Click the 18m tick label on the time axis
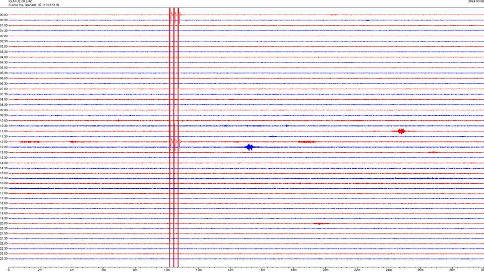Viewport: 484px width, 272px height. pos(293,270)
